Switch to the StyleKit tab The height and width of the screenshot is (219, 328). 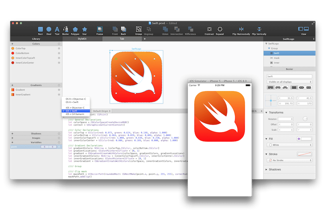[x=82, y=39]
